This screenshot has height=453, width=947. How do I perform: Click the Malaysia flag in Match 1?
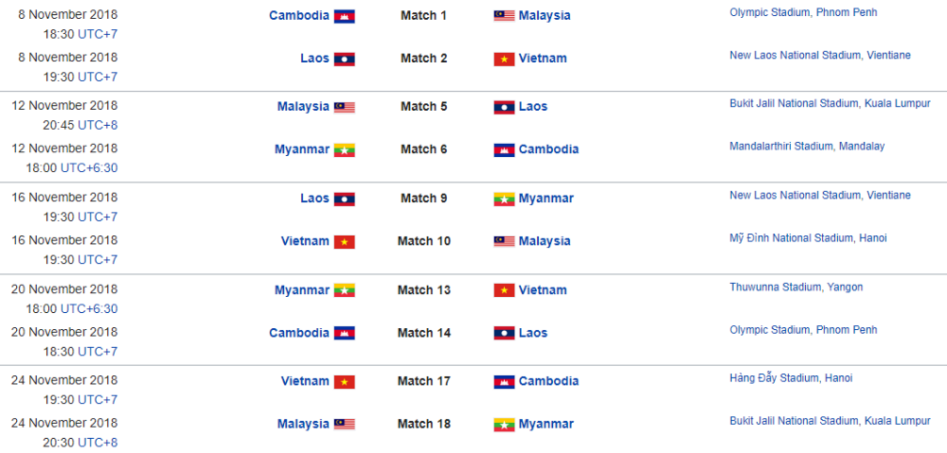(505, 16)
